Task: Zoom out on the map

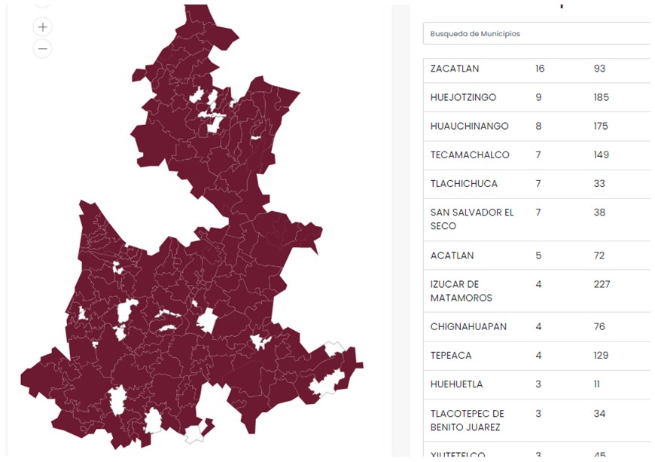Action: pos(43,49)
